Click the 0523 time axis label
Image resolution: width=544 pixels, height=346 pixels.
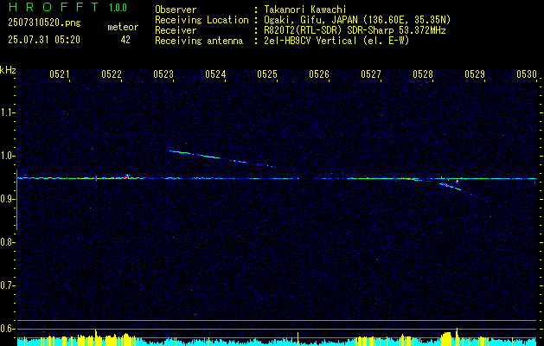point(163,74)
